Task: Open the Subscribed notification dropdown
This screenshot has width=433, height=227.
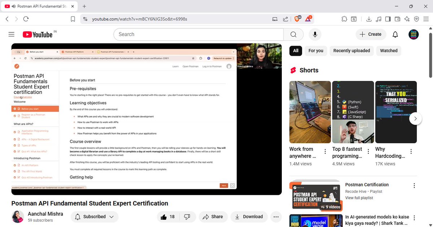Action: pos(94,217)
